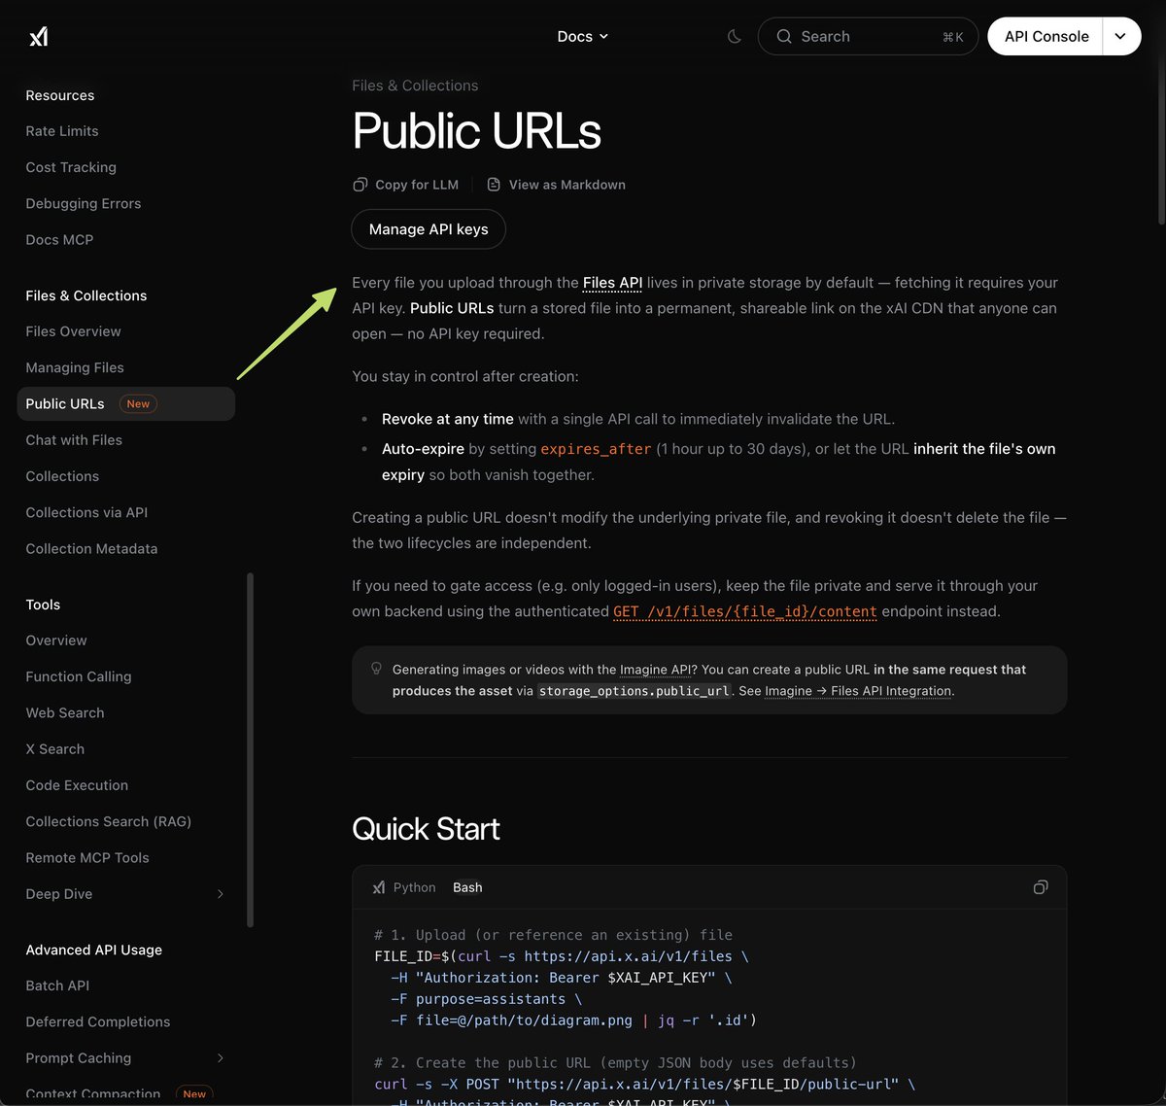
Task: Open the API Console button
Action: point(1046,37)
